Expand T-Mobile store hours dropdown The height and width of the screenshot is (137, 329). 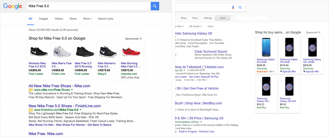click(206, 80)
